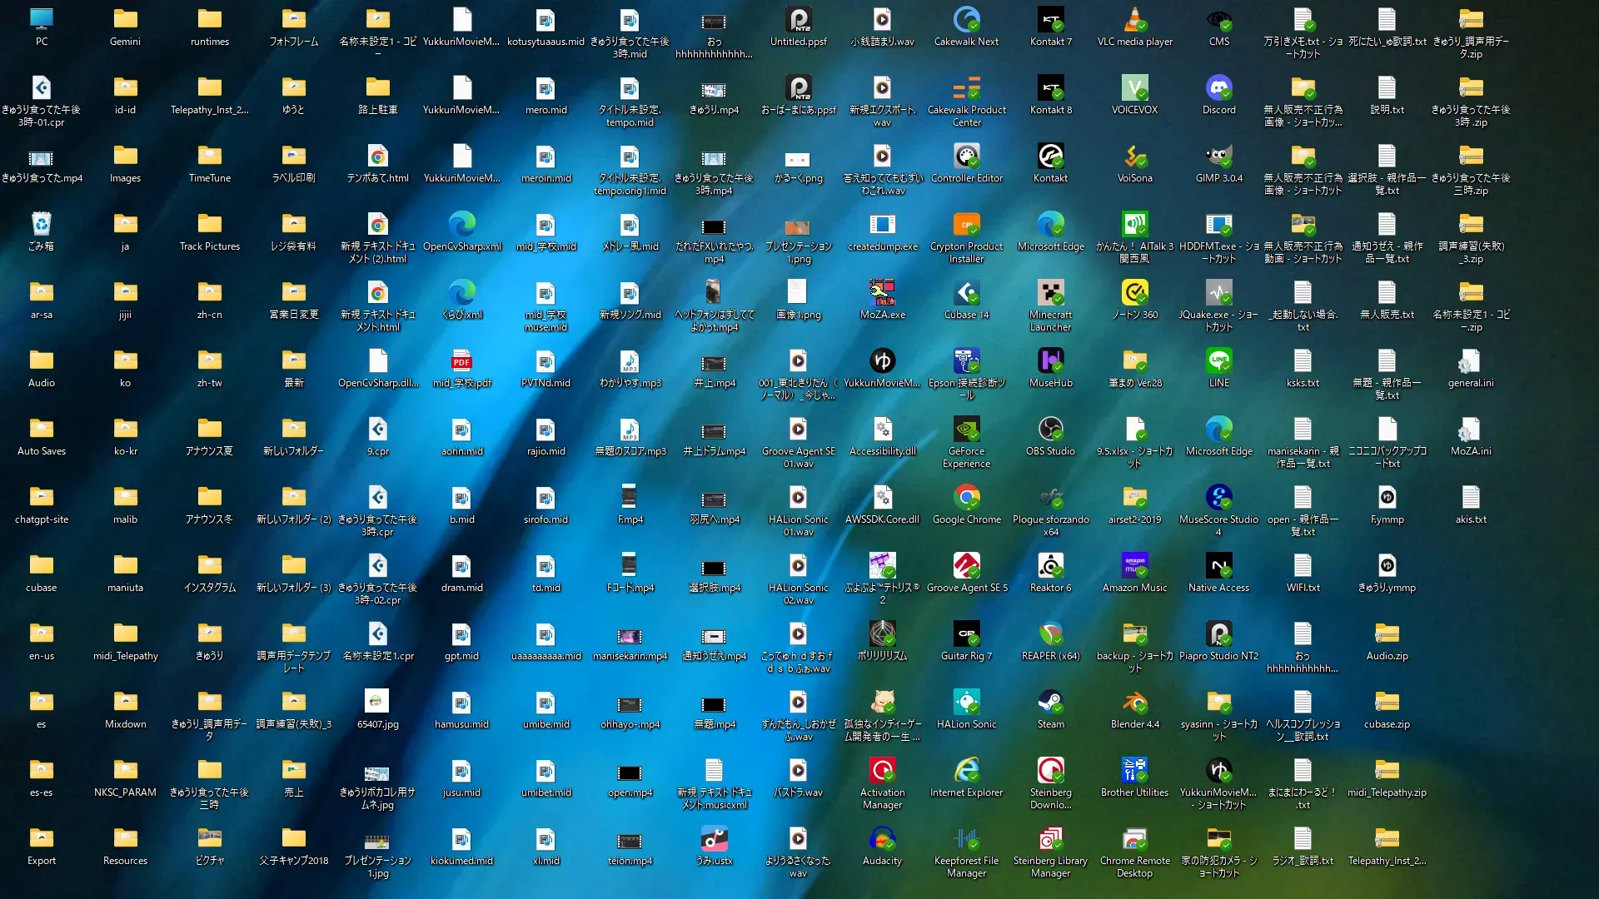Image resolution: width=1599 pixels, height=899 pixels.
Task: Select the Track Pictures folder
Action: click(209, 225)
